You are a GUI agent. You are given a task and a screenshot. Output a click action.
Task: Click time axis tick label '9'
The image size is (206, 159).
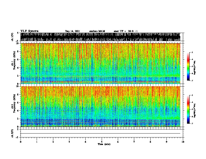[x=166, y=142]
